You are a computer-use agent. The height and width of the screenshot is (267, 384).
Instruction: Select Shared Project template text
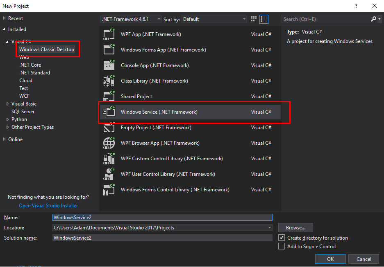136,96
